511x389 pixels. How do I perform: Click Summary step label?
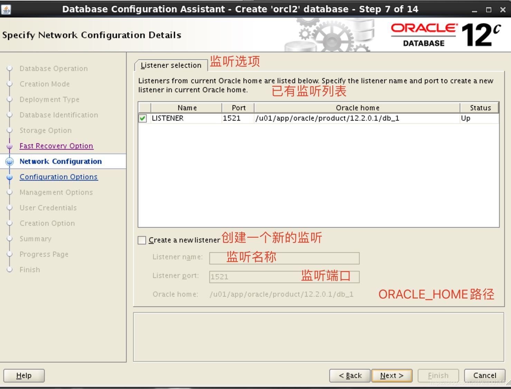coord(35,239)
